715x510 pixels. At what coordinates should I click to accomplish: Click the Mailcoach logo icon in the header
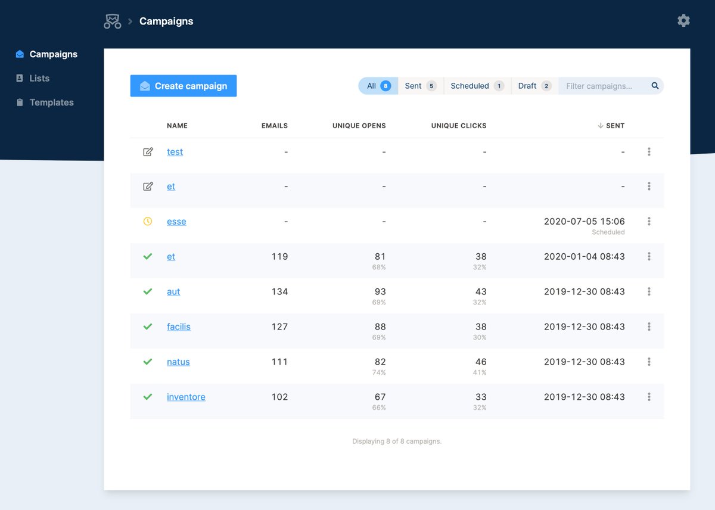point(112,21)
